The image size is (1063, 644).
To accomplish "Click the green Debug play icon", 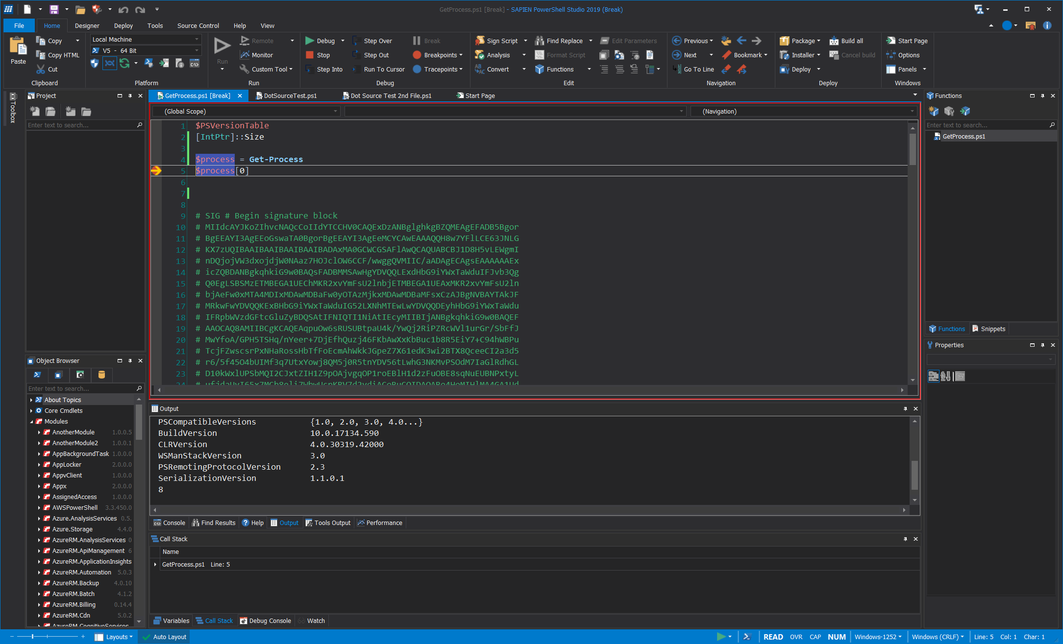I will 309,41.
